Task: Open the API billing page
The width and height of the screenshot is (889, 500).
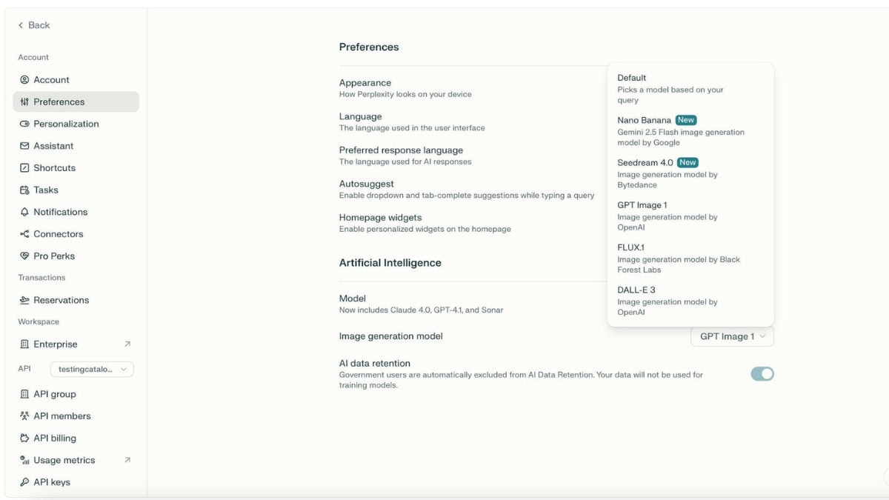Action: [54, 438]
